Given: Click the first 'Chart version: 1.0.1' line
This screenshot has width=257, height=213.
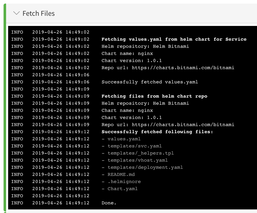Looking at the screenshot, I should (132, 61).
